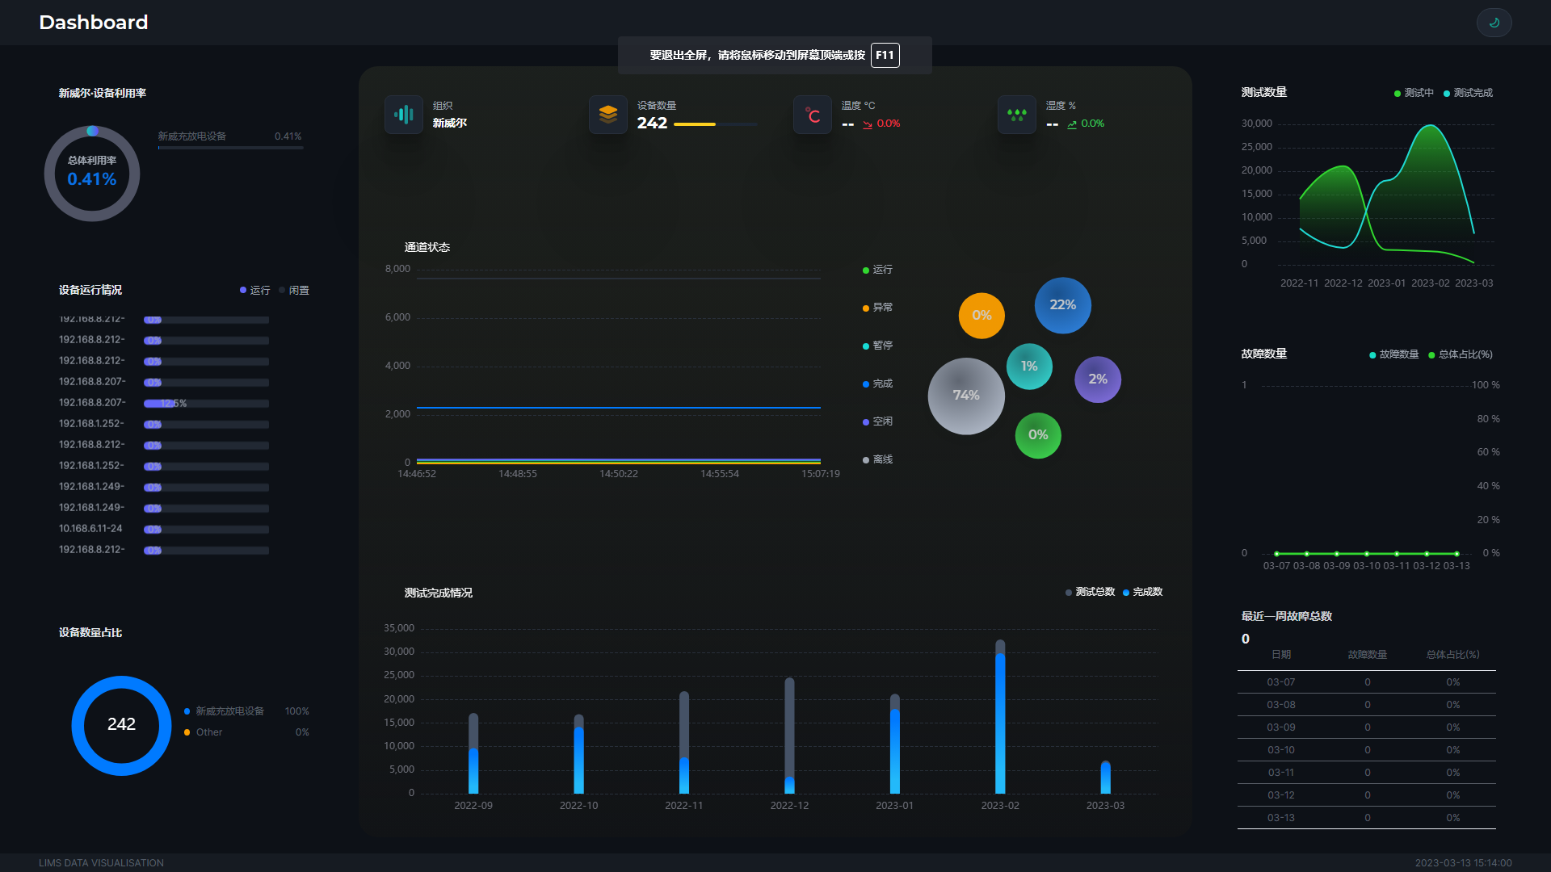
Task: Click the 22% blue bubble
Action: pyautogui.click(x=1063, y=305)
